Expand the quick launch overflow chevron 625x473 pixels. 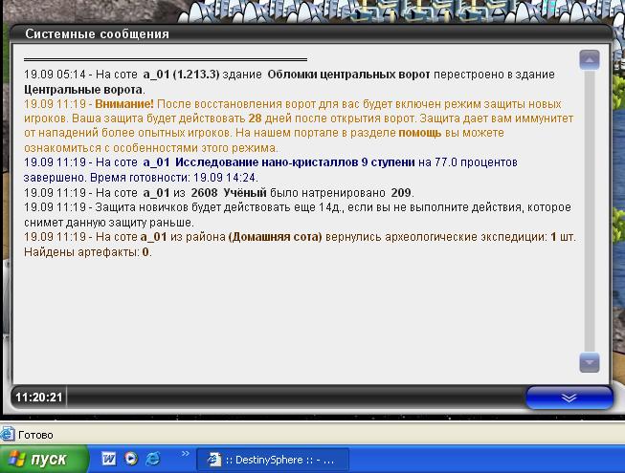point(184,454)
